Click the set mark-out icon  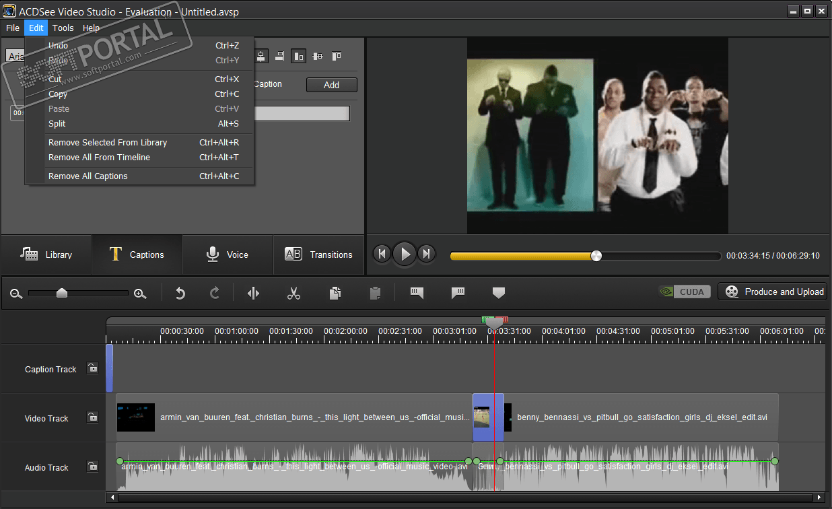(x=458, y=293)
